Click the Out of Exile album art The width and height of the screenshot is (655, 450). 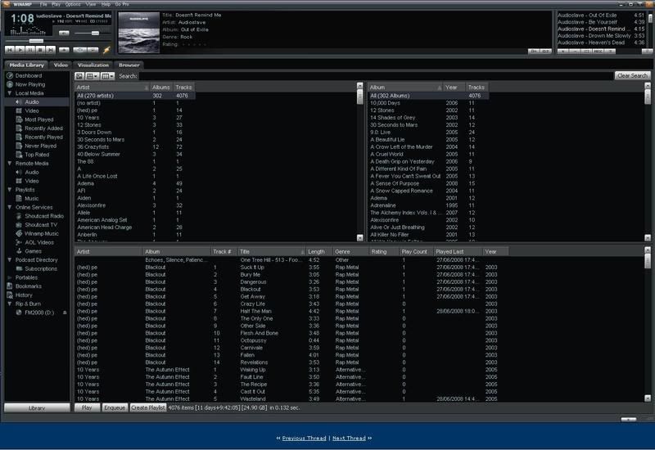point(139,33)
